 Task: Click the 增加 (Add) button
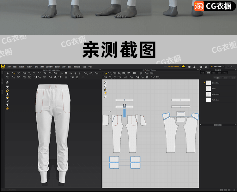point(217,78)
